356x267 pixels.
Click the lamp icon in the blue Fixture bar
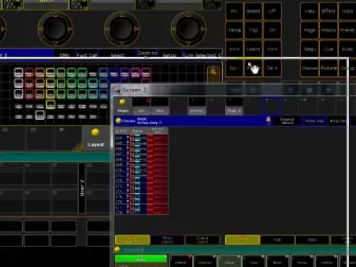point(268,120)
